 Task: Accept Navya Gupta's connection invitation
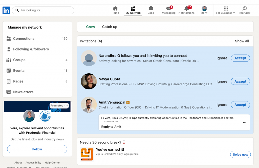[x=240, y=81]
